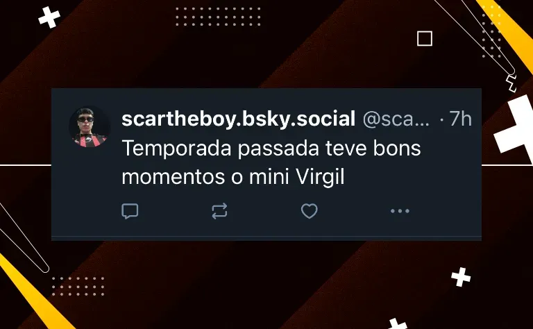Viewport: 533px width, 329px height.
Task: Reply to scartheboy's post
Action: coord(130,211)
